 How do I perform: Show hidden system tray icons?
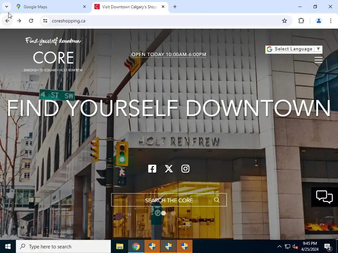tap(279, 246)
